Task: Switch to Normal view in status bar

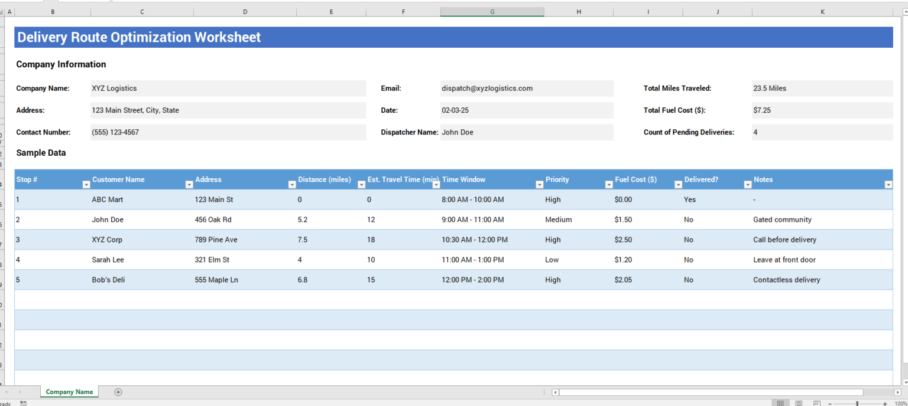Action: (x=780, y=402)
